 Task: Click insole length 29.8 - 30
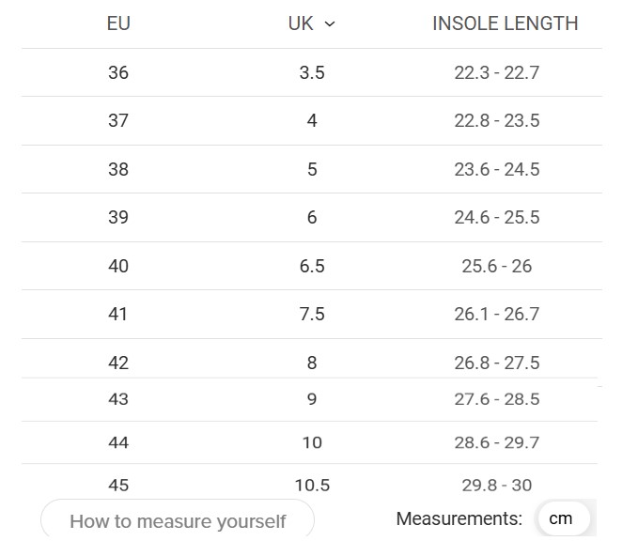point(497,486)
